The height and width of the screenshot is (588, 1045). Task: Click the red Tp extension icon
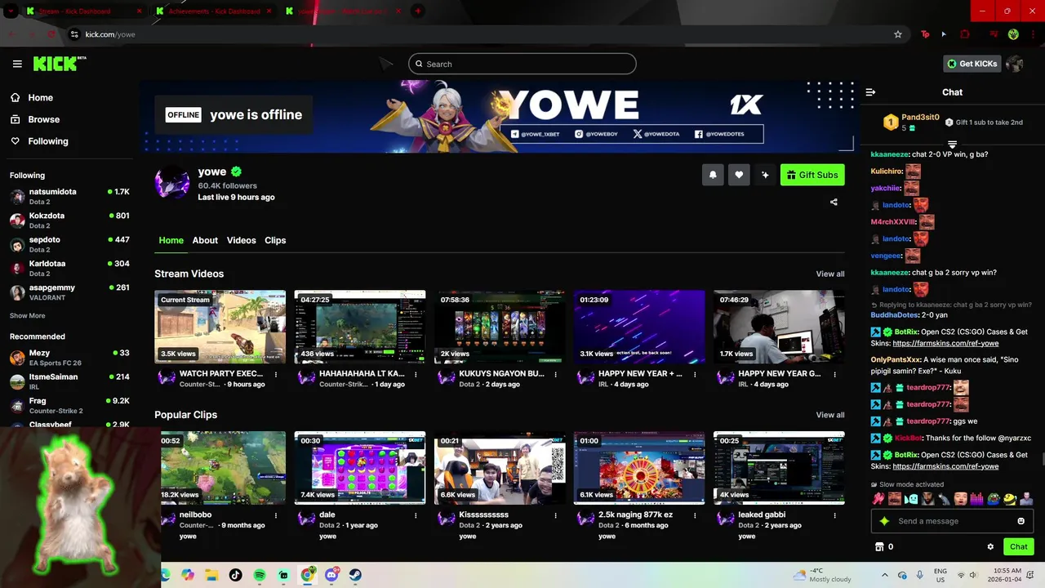point(925,34)
